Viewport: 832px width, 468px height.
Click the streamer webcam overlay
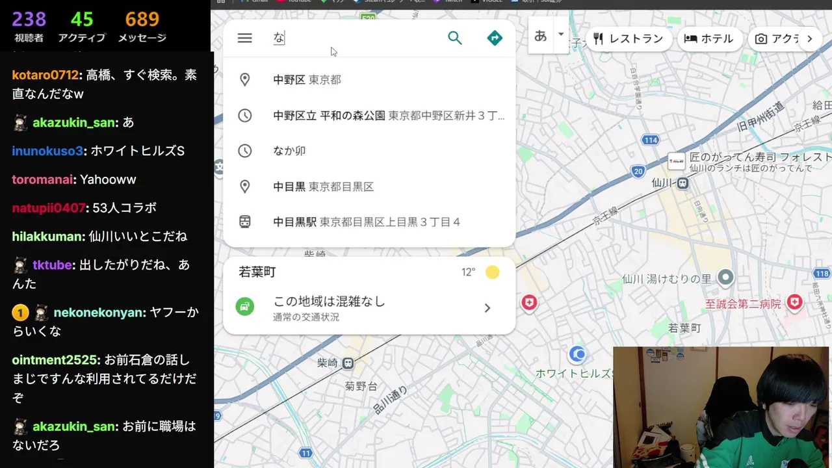tap(721, 407)
